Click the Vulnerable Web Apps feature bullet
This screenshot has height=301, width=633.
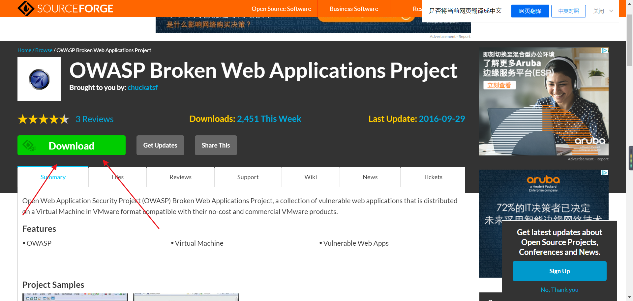pyautogui.click(x=356, y=243)
